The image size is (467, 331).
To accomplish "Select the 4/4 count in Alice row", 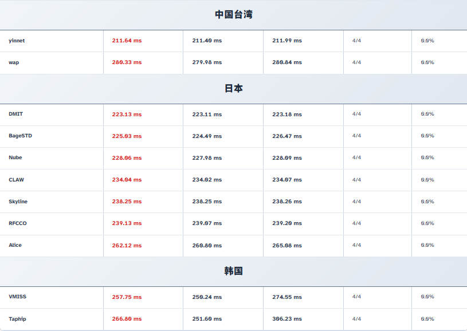I will coord(356,245).
